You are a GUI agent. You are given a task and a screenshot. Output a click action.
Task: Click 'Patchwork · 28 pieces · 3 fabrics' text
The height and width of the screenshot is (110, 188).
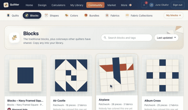pyautogui.click(x=115, y=104)
